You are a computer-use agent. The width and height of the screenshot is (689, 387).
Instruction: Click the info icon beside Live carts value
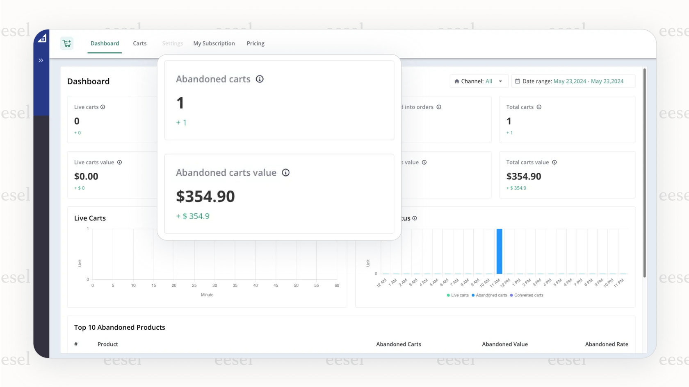(x=120, y=162)
